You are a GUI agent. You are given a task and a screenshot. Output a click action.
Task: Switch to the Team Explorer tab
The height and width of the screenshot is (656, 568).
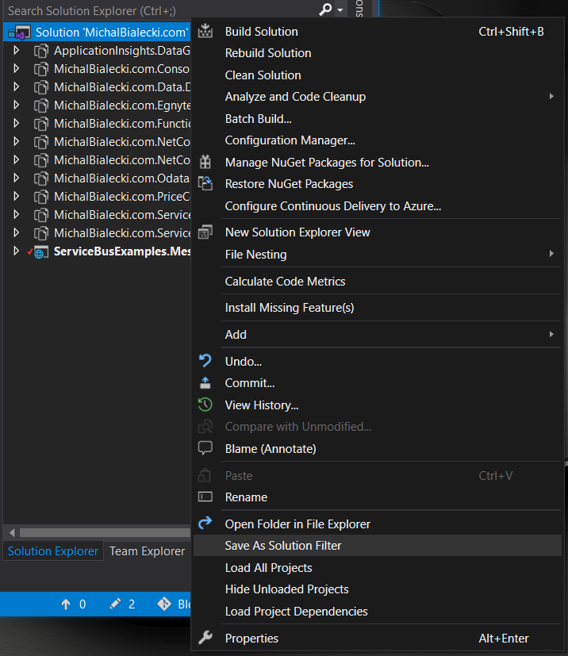pyautogui.click(x=148, y=551)
